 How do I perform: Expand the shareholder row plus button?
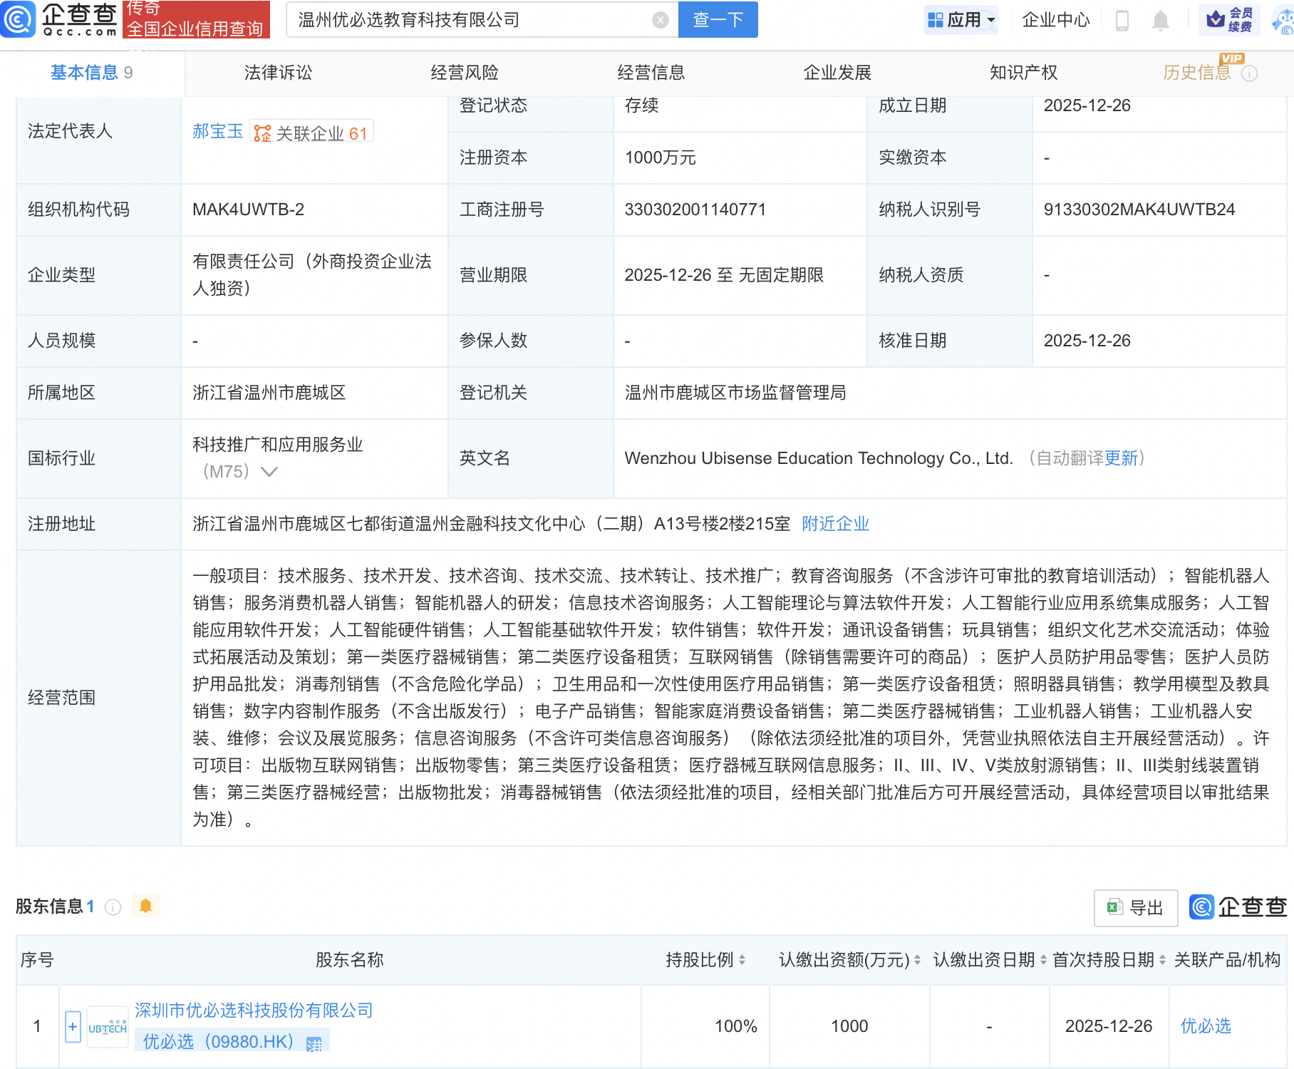click(x=73, y=1027)
